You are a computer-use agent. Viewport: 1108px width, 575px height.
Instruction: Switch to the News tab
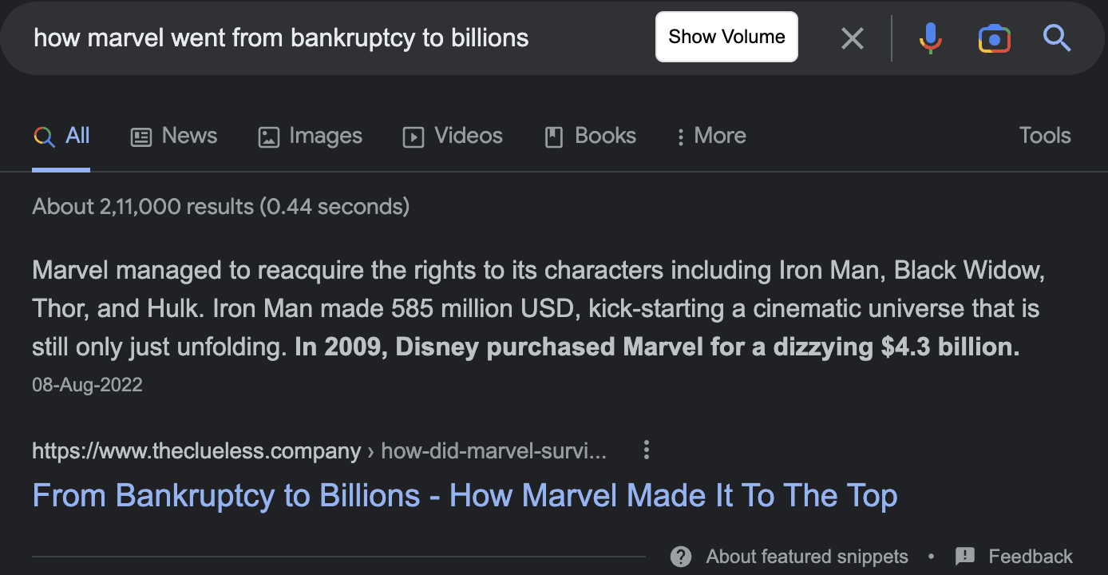[174, 136]
